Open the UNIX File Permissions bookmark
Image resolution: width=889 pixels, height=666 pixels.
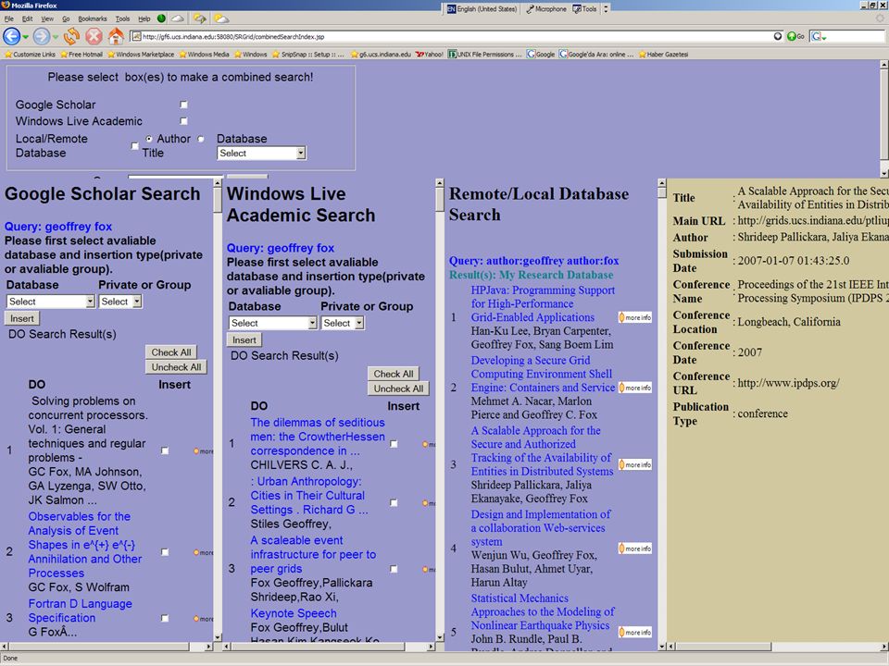point(484,55)
